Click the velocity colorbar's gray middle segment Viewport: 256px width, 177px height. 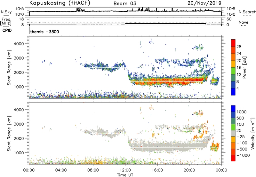click(233, 133)
